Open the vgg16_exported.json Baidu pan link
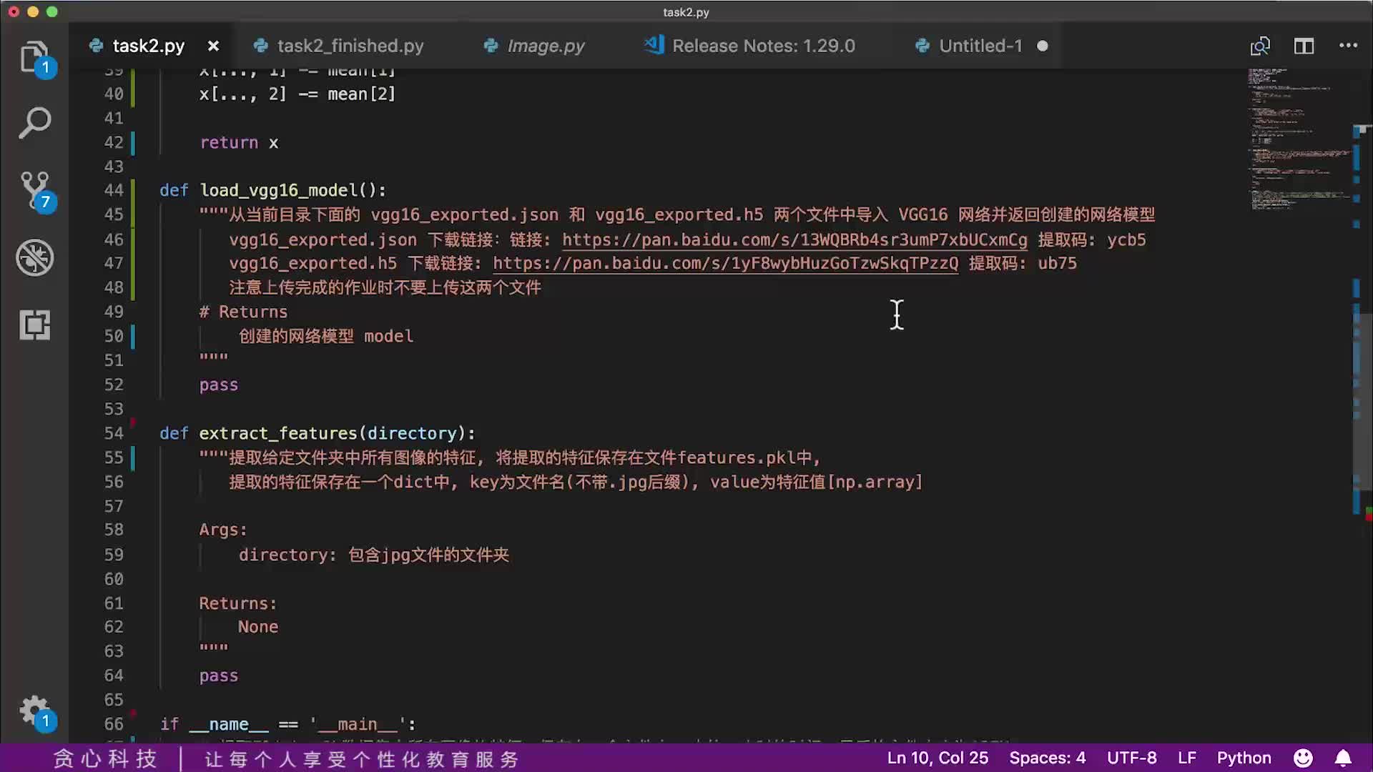The height and width of the screenshot is (772, 1373). pyautogui.click(x=794, y=239)
